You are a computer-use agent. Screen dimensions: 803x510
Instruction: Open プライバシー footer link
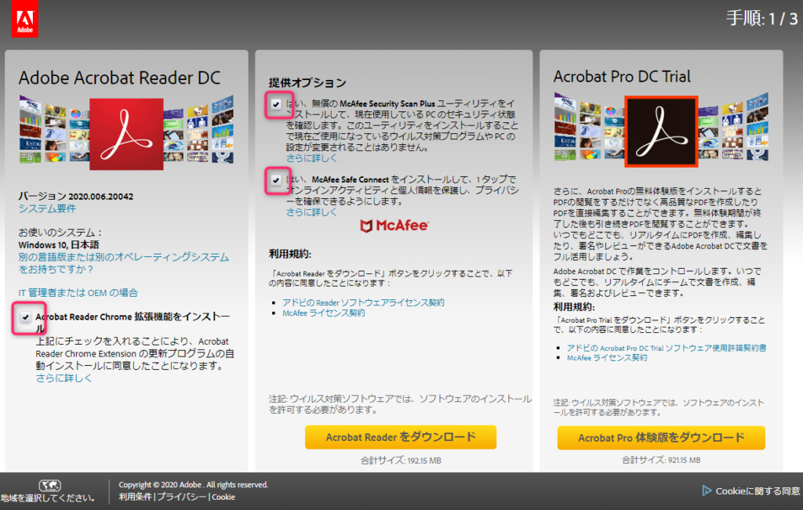(x=182, y=497)
